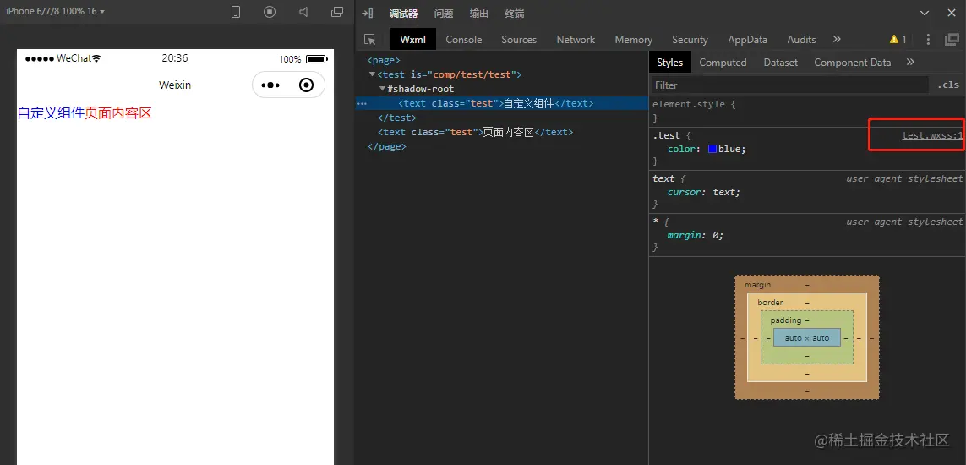Open the Computed styles tab
The image size is (966, 465).
pyautogui.click(x=723, y=63)
